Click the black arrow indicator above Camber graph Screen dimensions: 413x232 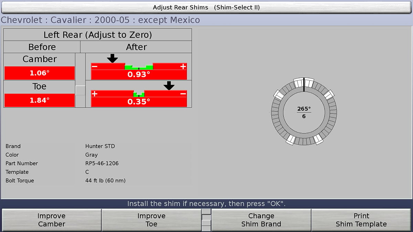tap(112, 58)
